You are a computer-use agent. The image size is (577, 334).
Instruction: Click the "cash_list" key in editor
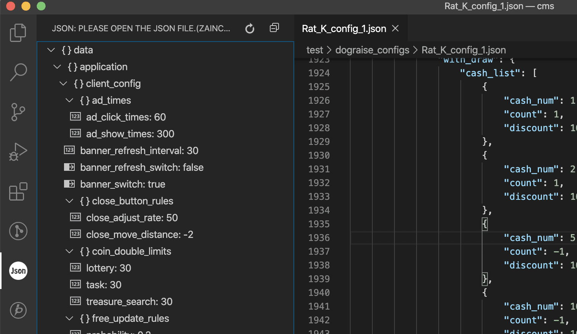(x=490, y=73)
